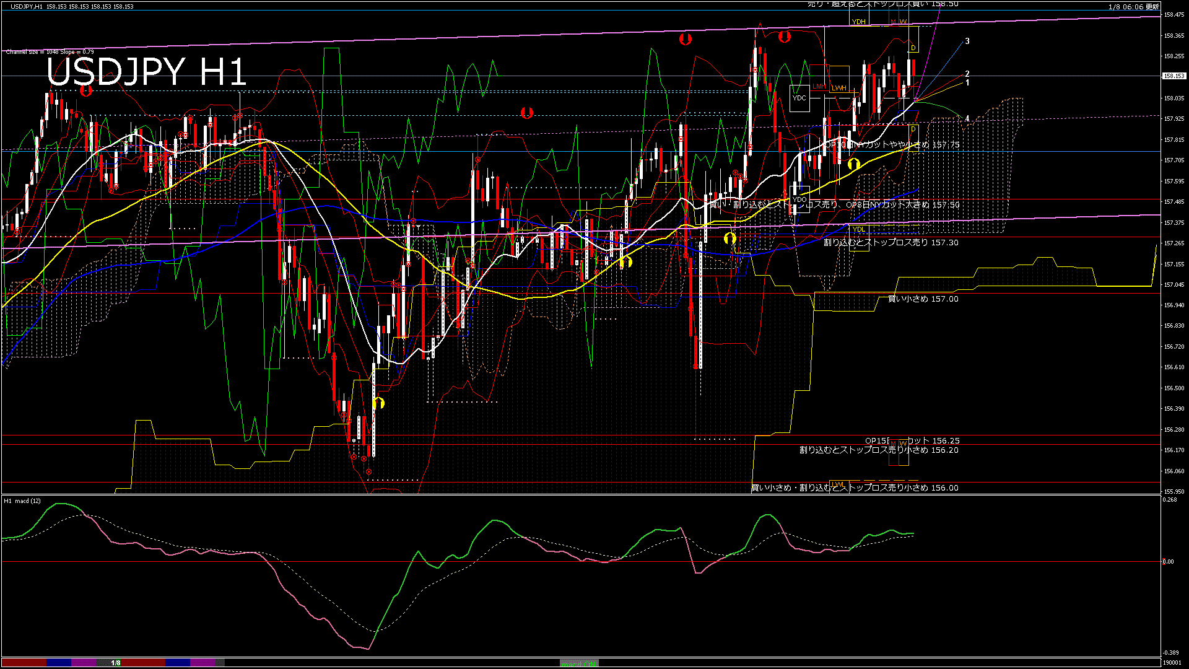This screenshot has height=669, width=1189.
Task: Select projection line label 3
Action: pyautogui.click(x=967, y=42)
